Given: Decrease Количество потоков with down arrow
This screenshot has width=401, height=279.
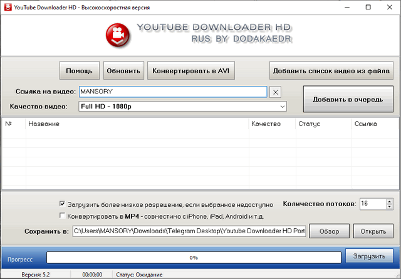Looking at the screenshot, I should [389, 206].
